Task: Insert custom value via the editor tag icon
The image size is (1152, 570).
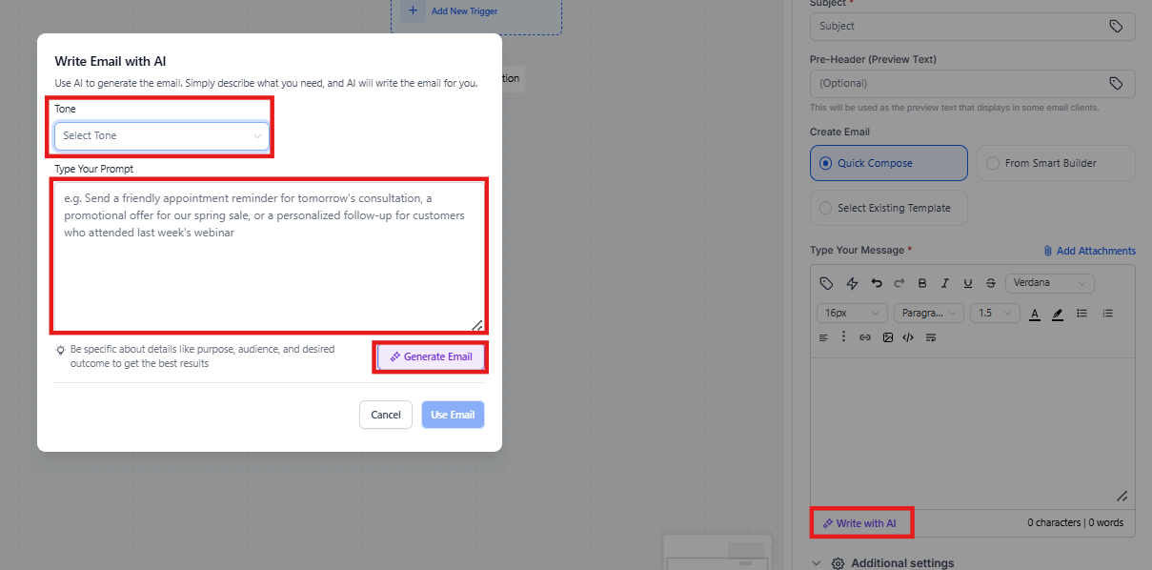Action: pos(827,283)
